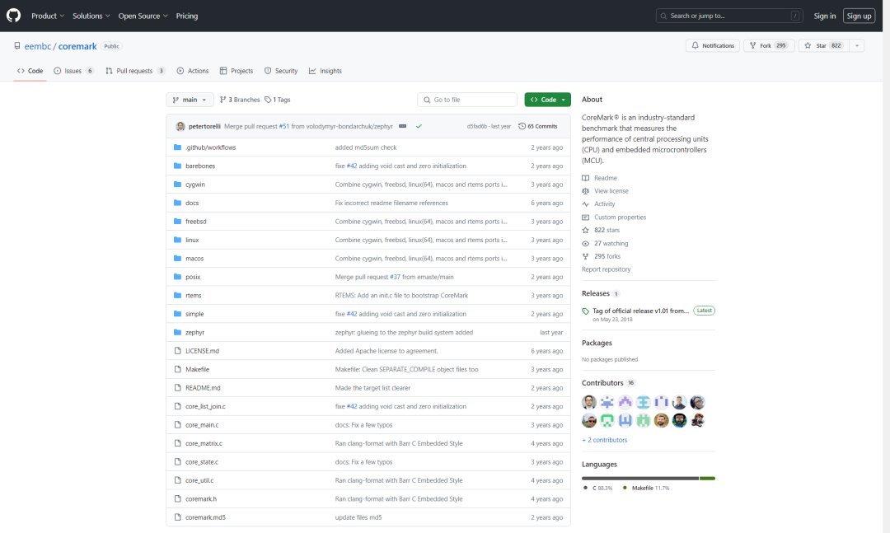Open the docs folder
Screen dimensions: 890x533
(x=192, y=203)
